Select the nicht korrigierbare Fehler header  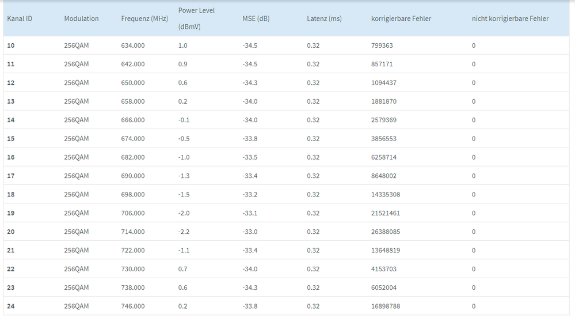(510, 18)
